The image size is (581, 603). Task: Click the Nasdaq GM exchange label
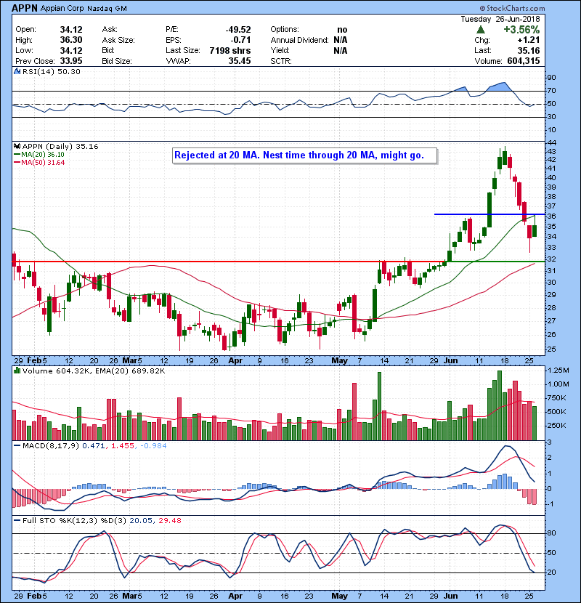tap(107, 9)
